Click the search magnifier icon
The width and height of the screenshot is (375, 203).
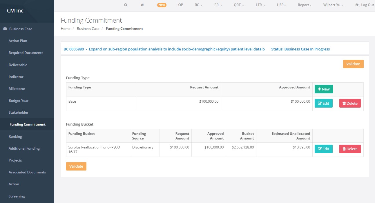pos(126,5)
